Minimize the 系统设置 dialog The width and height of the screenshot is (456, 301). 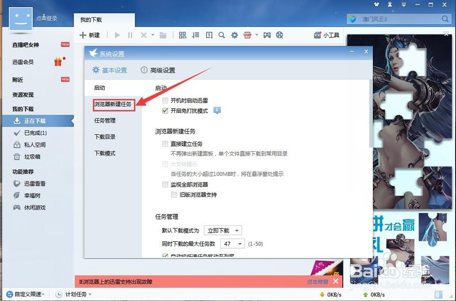click(x=352, y=52)
